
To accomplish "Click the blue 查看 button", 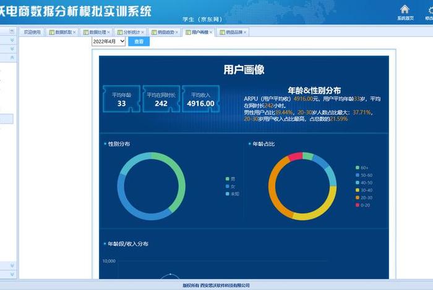I will pos(139,41).
